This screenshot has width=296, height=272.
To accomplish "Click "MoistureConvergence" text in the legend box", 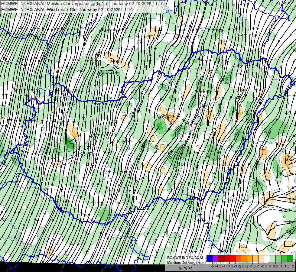I will (x=185, y=263).
